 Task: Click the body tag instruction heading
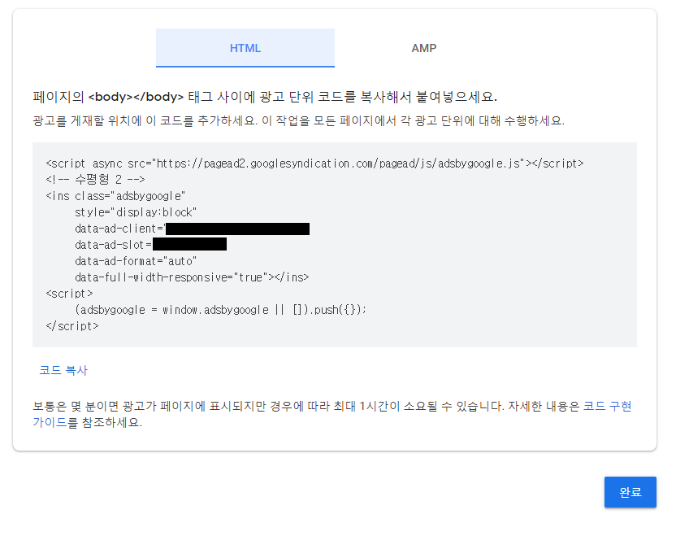(x=265, y=97)
